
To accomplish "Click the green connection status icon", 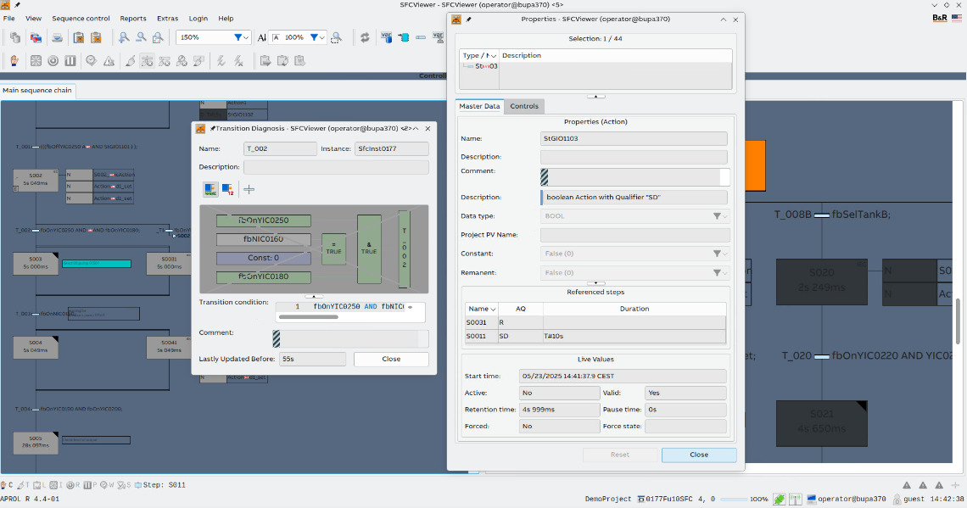I will (779, 499).
